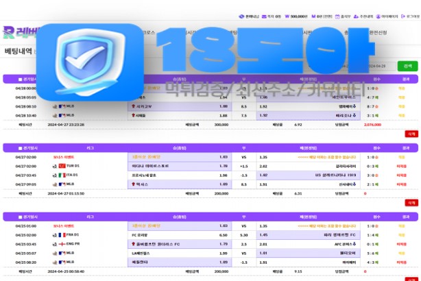This screenshot has height=281, width=421.
Task: Click the referral people icon in top bar
Action: (356, 16)
